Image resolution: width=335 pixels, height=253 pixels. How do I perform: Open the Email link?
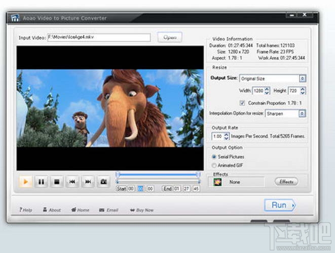(109, 210)
